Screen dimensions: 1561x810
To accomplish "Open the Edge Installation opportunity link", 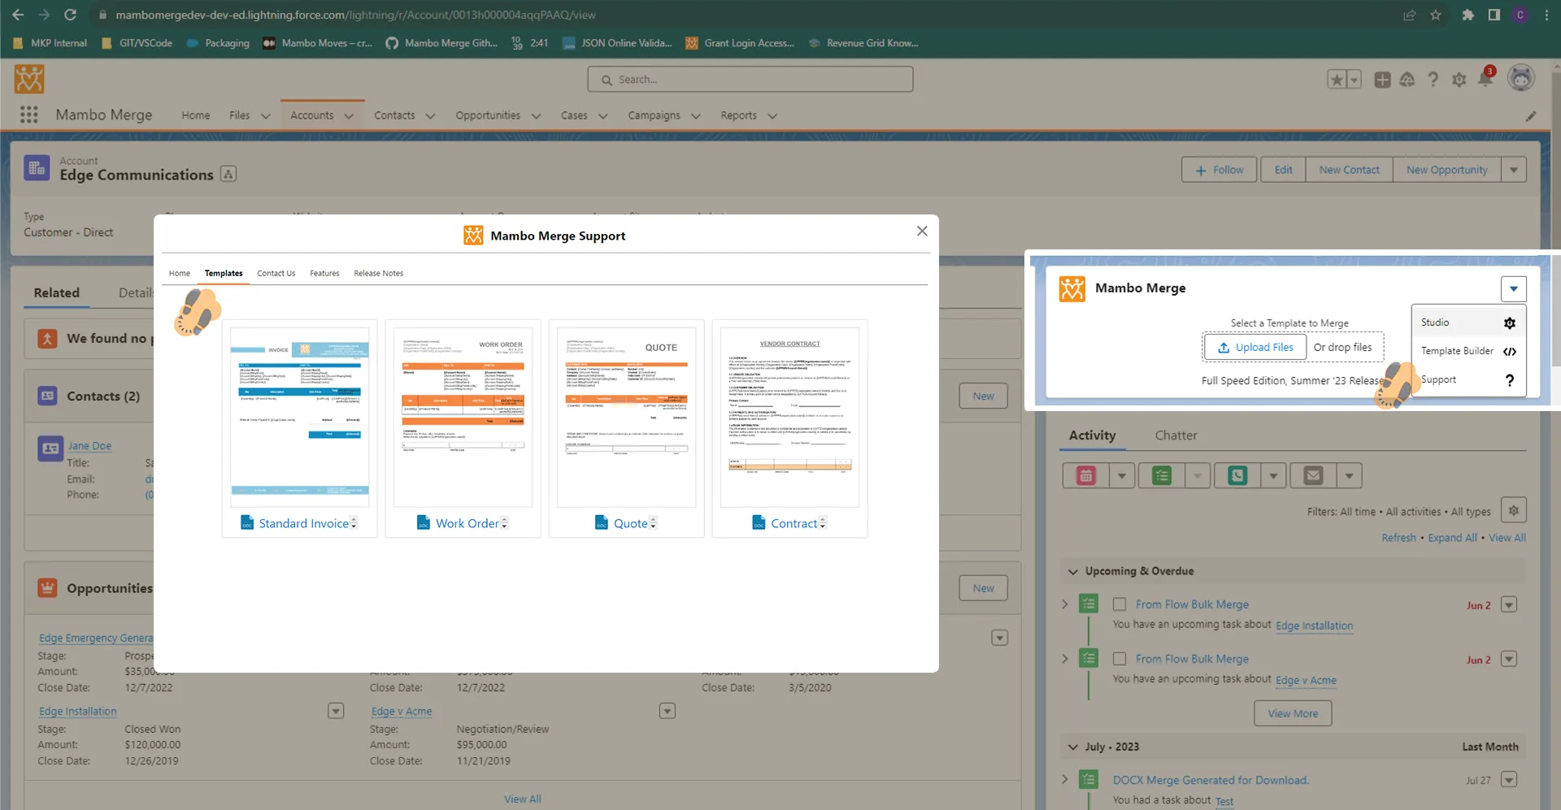I will coord(78,712).
